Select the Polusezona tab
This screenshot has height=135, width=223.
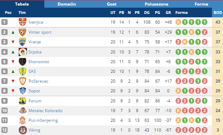pos(157,4)
